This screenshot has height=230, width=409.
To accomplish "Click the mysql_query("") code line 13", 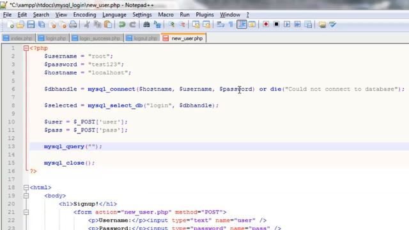I will [73, 146].
